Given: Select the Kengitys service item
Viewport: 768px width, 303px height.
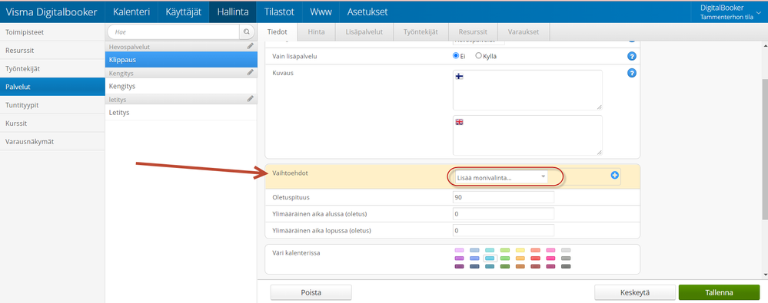Looking at the screenshot, I should (181, 86).
